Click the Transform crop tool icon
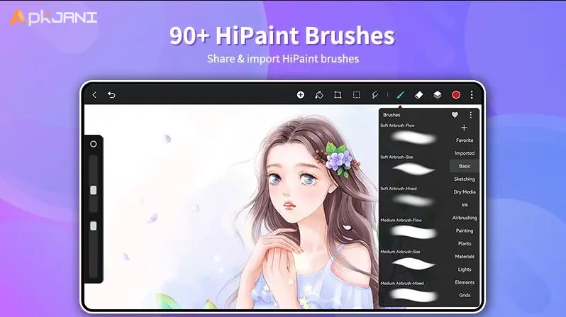Viewport: 566px width, 317px height. pyautogui.click(x=338, y=95)
